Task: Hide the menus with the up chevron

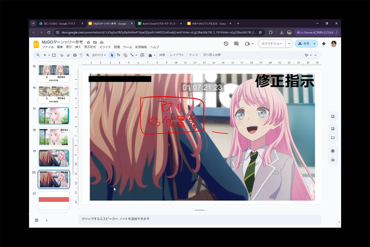Action: (x=315, y=55)
